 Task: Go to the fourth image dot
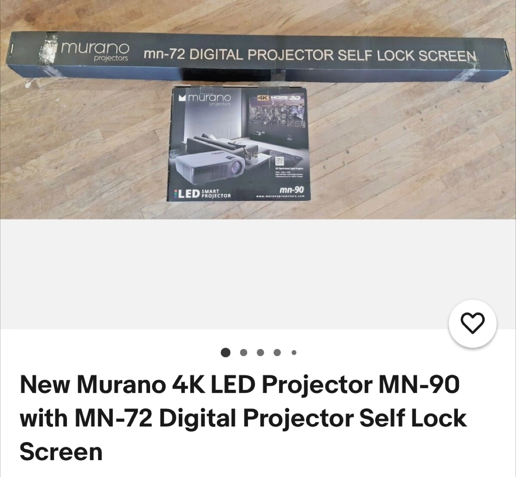coord(277,353)
